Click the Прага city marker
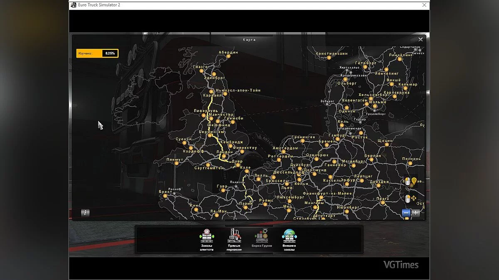Screen dimensions: 499x280 [383, 202]
